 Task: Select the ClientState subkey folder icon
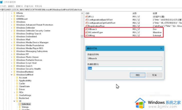pos(17,86)
